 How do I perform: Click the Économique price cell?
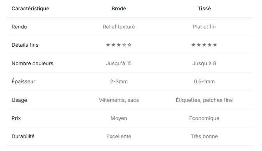[x=204, y=118]
